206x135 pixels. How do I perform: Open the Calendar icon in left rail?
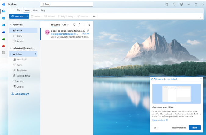[x=4, y=18]
